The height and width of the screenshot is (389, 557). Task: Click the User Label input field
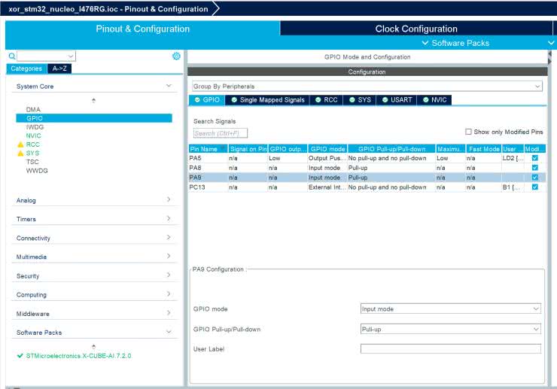tap(450, 349)
